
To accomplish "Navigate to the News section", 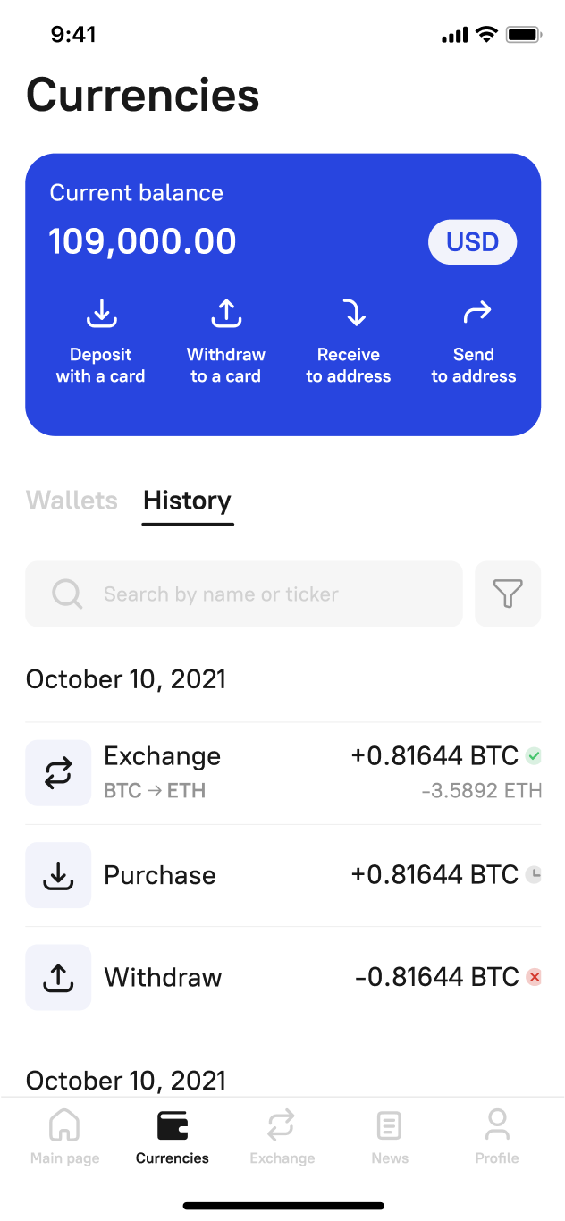I will click(390, 1135).
